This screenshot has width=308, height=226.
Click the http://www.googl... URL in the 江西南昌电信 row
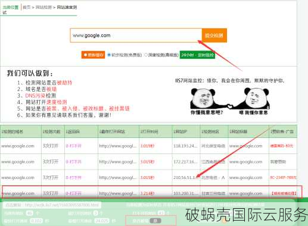(118, 162)
